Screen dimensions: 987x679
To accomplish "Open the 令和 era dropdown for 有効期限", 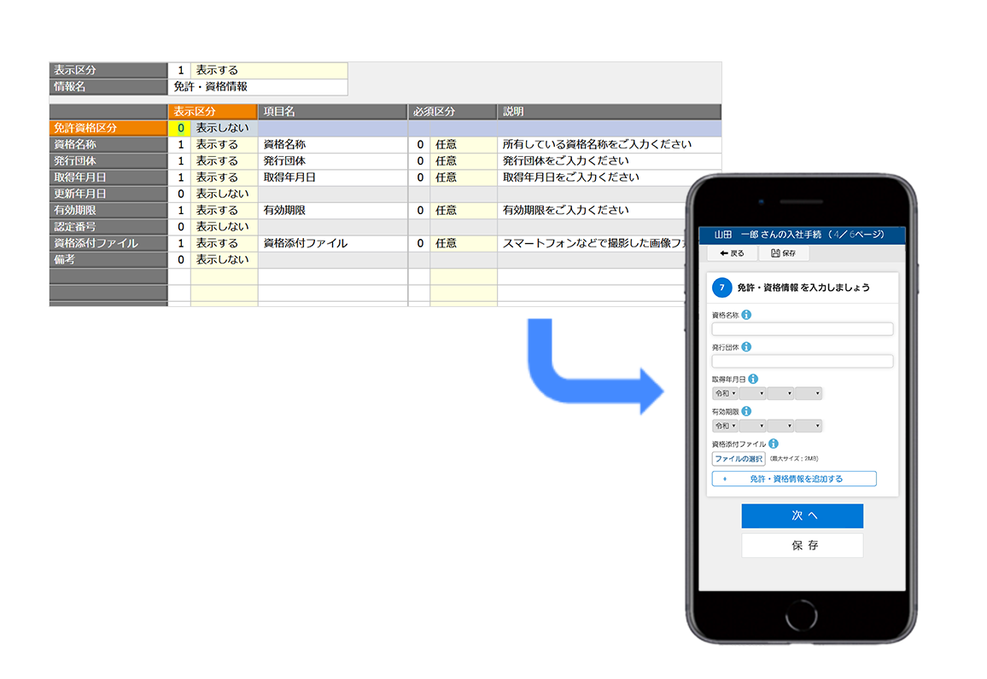I will tap(725, 426).
